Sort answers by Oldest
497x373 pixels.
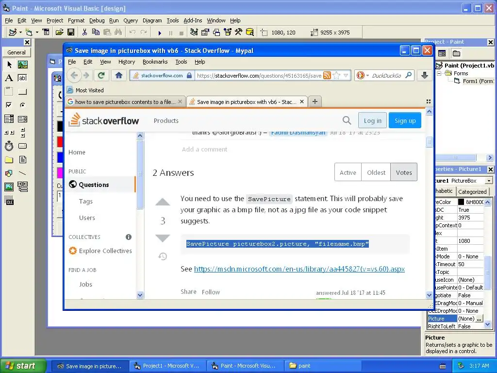click(x=376, y=172)
